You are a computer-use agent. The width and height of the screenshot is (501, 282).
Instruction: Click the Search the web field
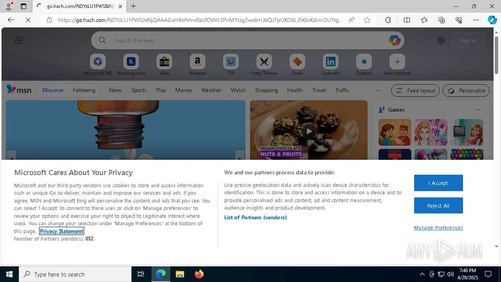click(x=247, y=40)
